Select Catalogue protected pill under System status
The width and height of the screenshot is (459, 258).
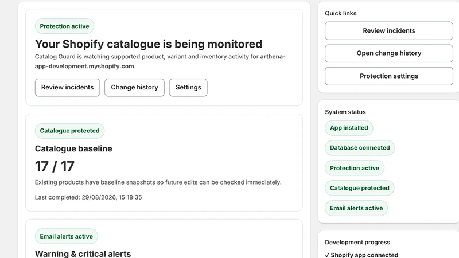coord(360,188)
